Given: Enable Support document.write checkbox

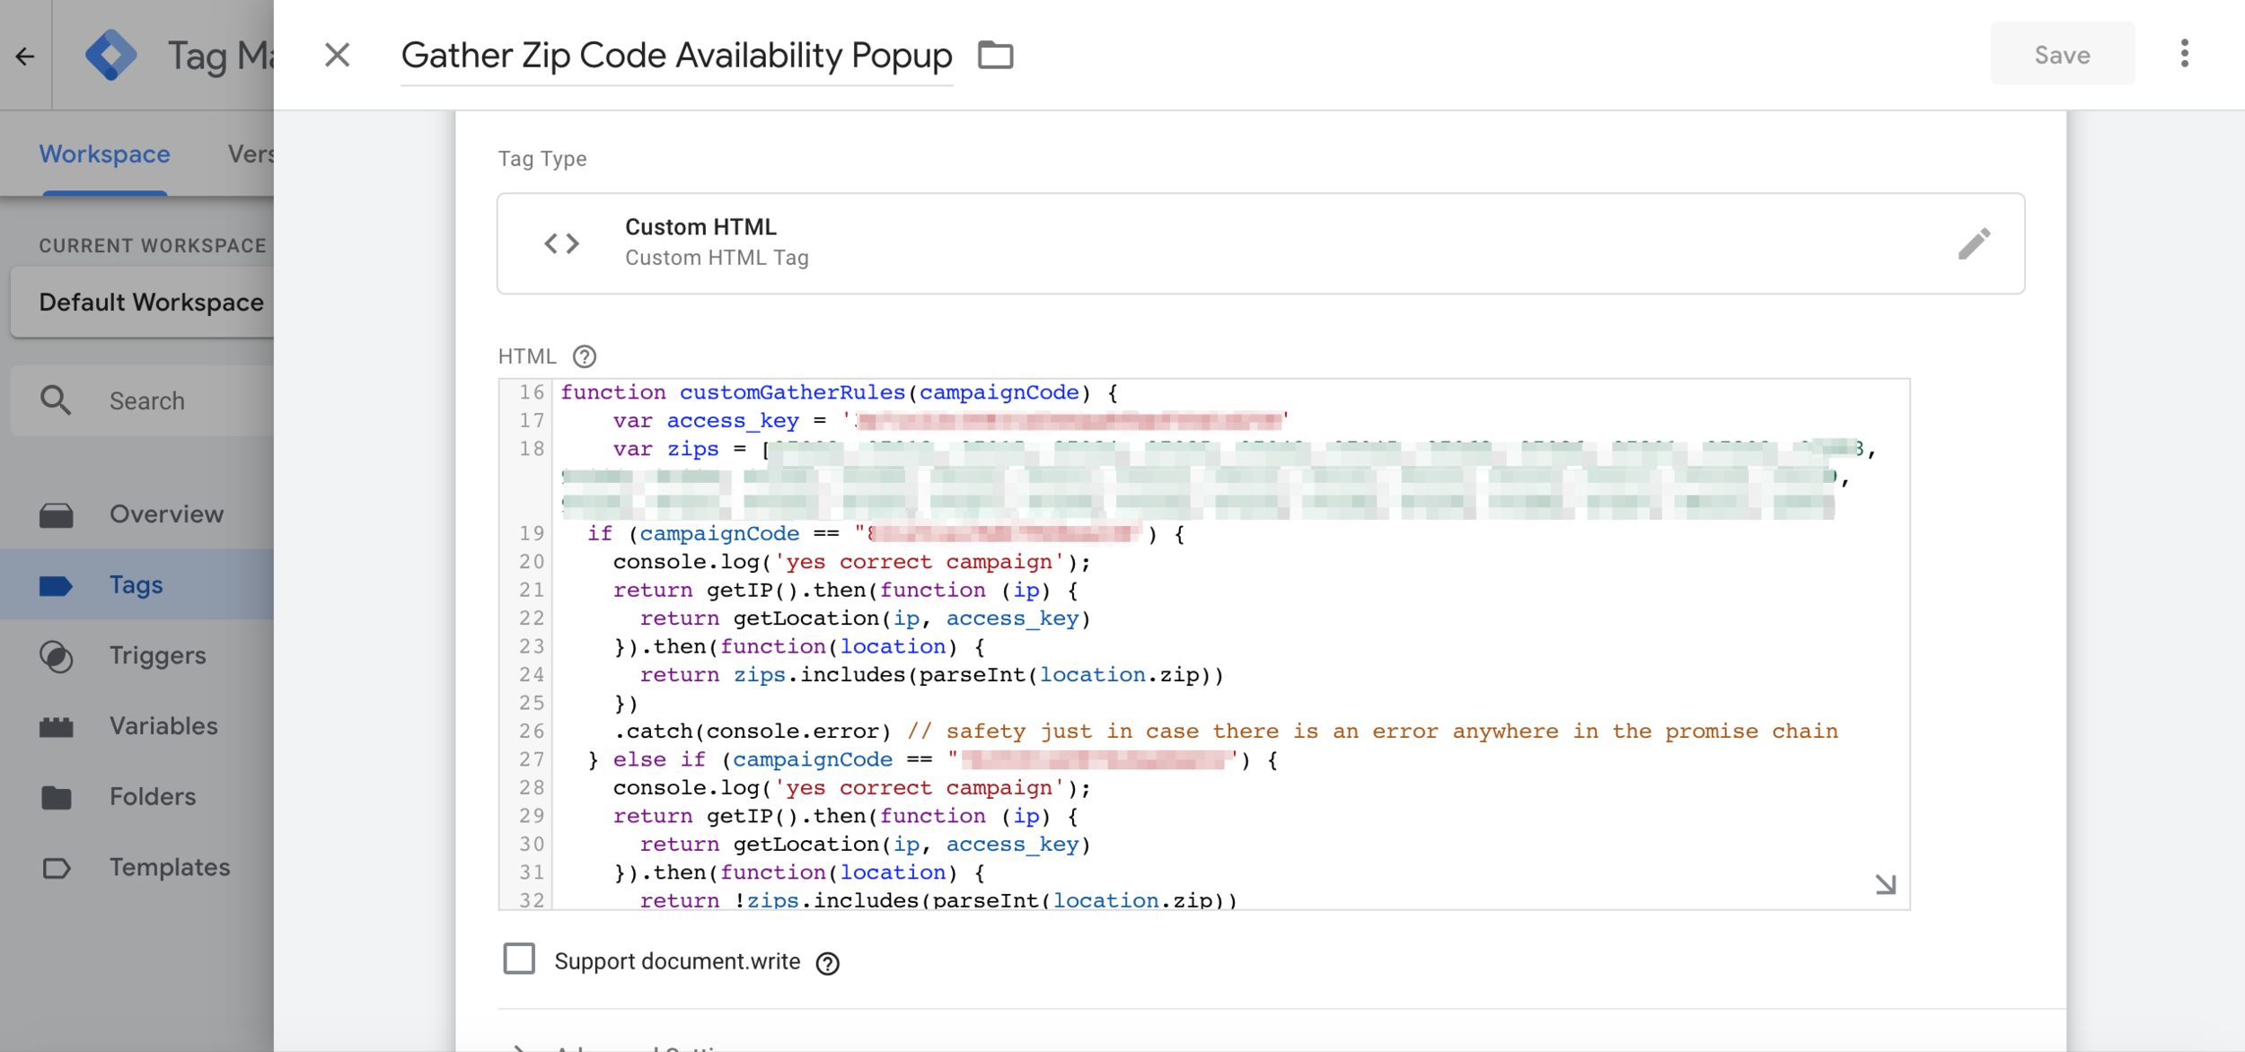Looking at the screenshot, I should (x=519, y=960).
